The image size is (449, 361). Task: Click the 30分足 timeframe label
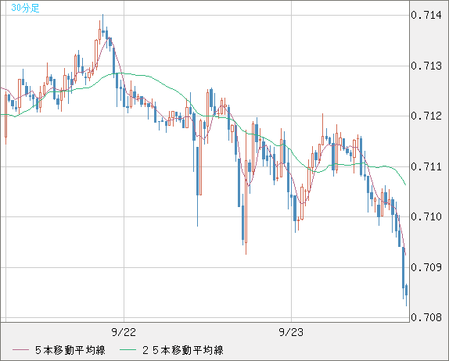point(25,8)
